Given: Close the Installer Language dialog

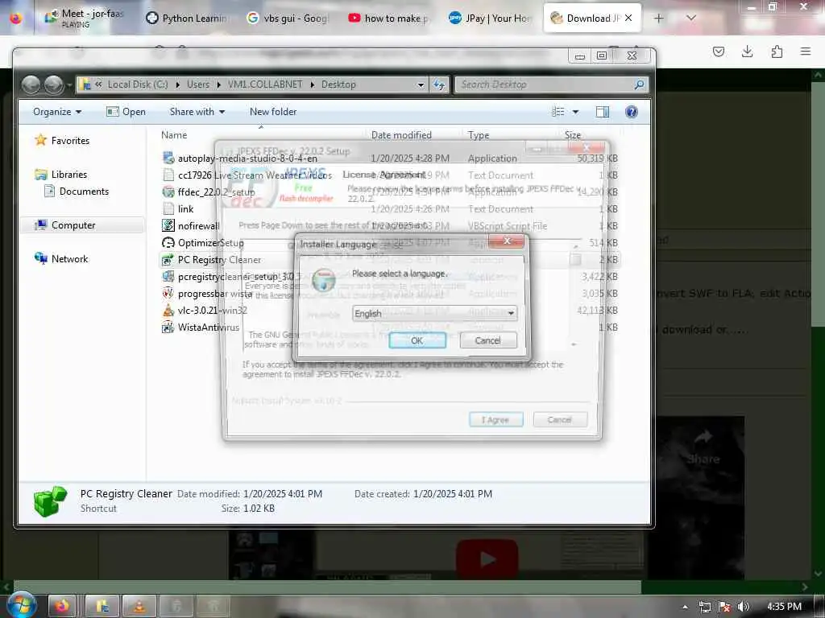Looking at the screenshot, I should click(x=507, y=241).
